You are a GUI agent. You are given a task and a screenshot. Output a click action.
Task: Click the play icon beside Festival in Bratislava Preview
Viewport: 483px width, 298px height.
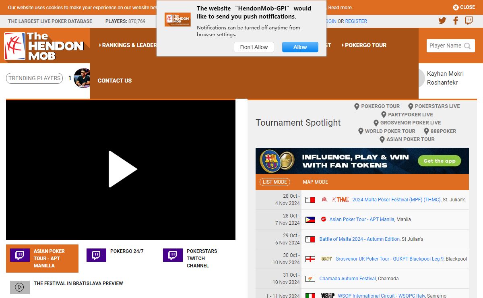click(x=20, y=287)
